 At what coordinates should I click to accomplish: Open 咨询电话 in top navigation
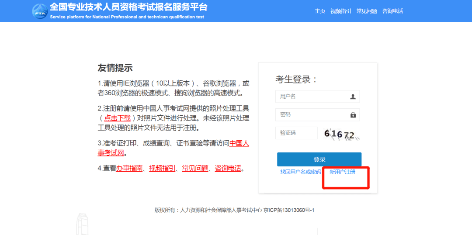point(392,11)
